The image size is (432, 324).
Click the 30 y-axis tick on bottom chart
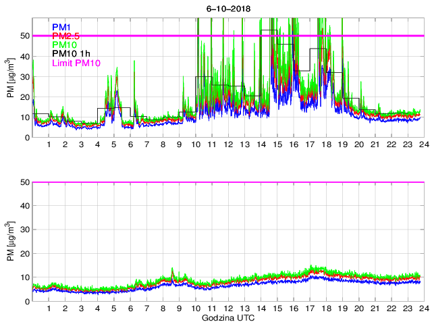point(24,230)
